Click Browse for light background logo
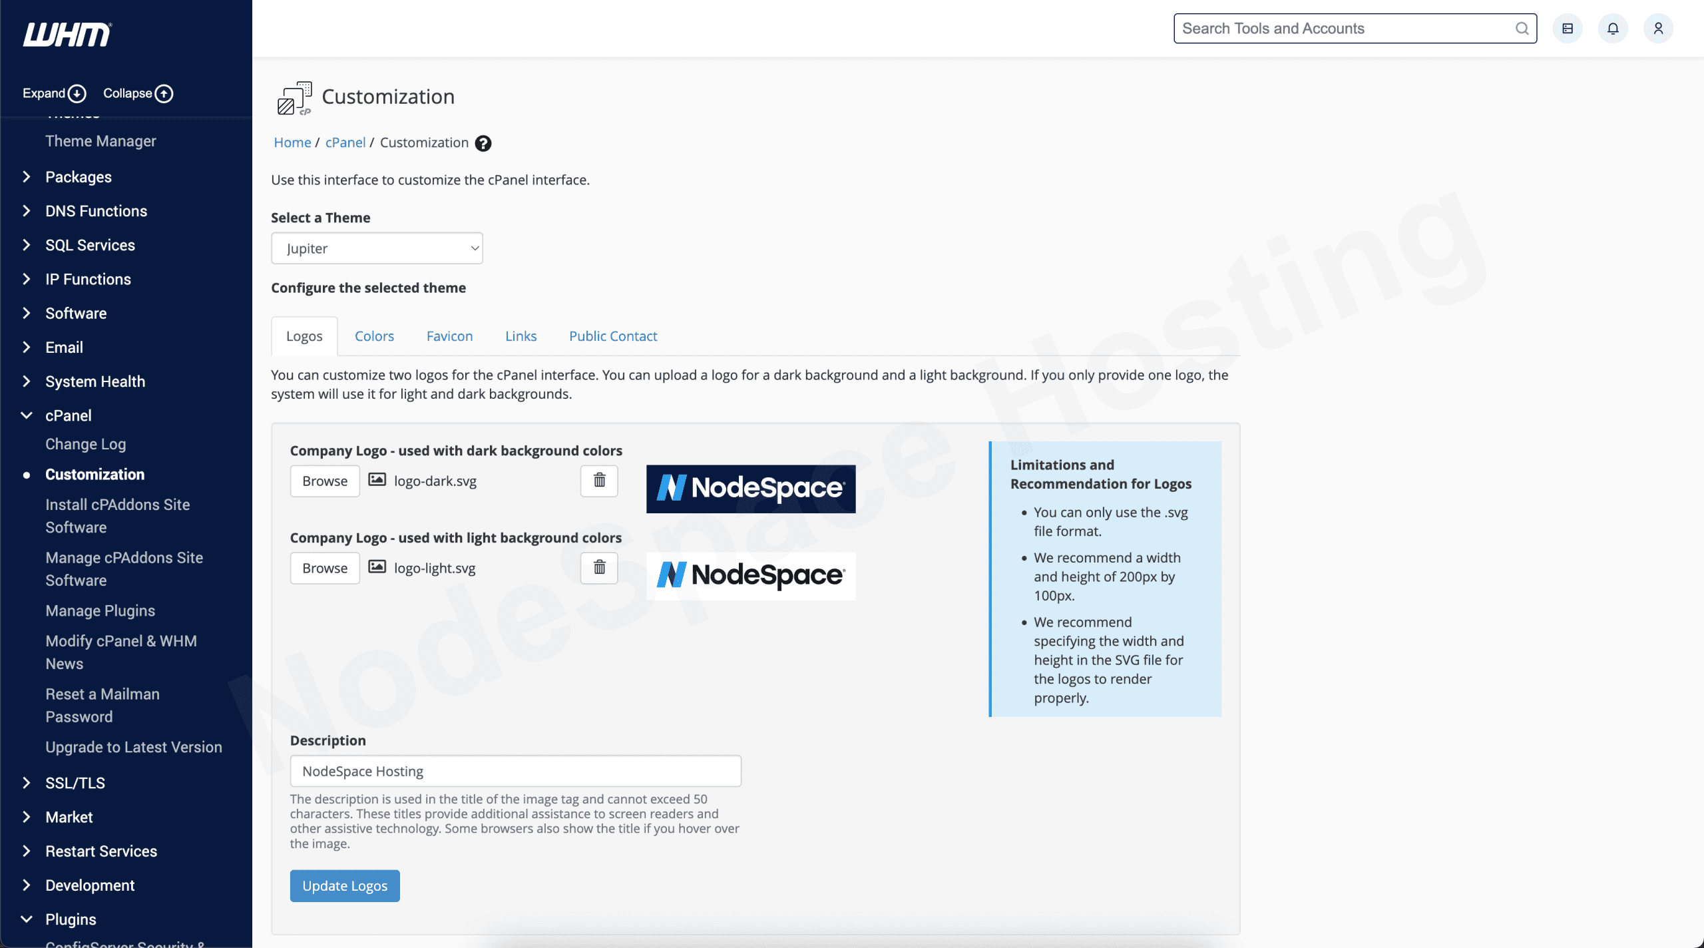The image size is (1704, 948). tap(325, 568)
